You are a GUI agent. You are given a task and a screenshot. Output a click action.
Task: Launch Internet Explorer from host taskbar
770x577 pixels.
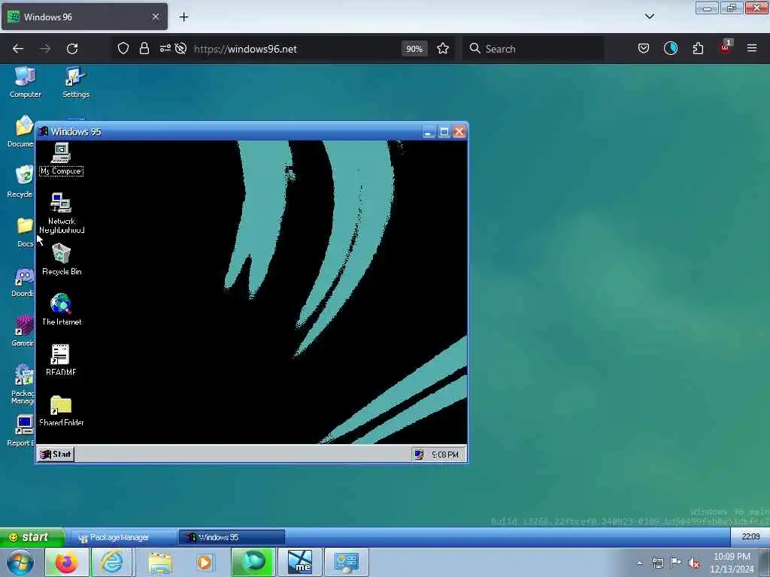[112, 562]
